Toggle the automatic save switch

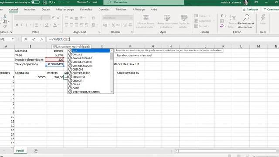(x=35, y=2)
